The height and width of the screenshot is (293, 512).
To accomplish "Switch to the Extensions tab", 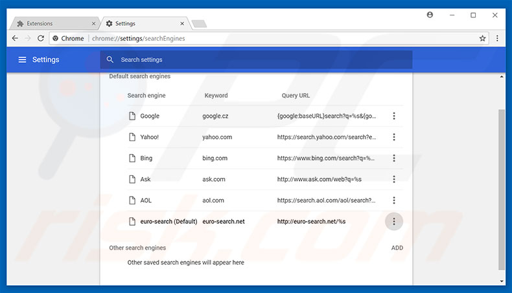I will coord(54,23).
